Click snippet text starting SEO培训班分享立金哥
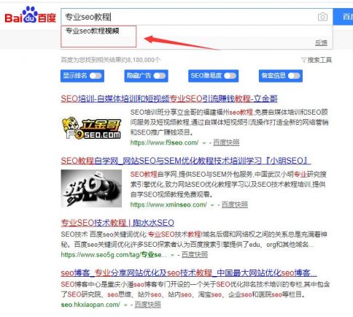 229,122
